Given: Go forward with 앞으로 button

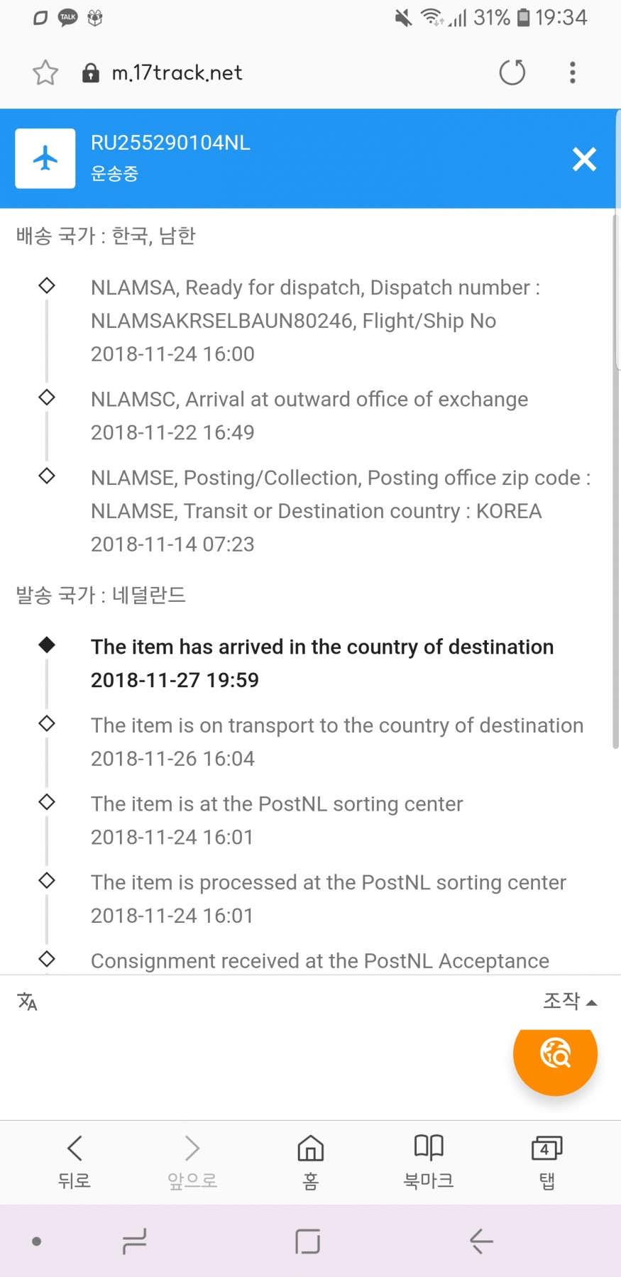Looking at the screenshot, I should 192,1161.
